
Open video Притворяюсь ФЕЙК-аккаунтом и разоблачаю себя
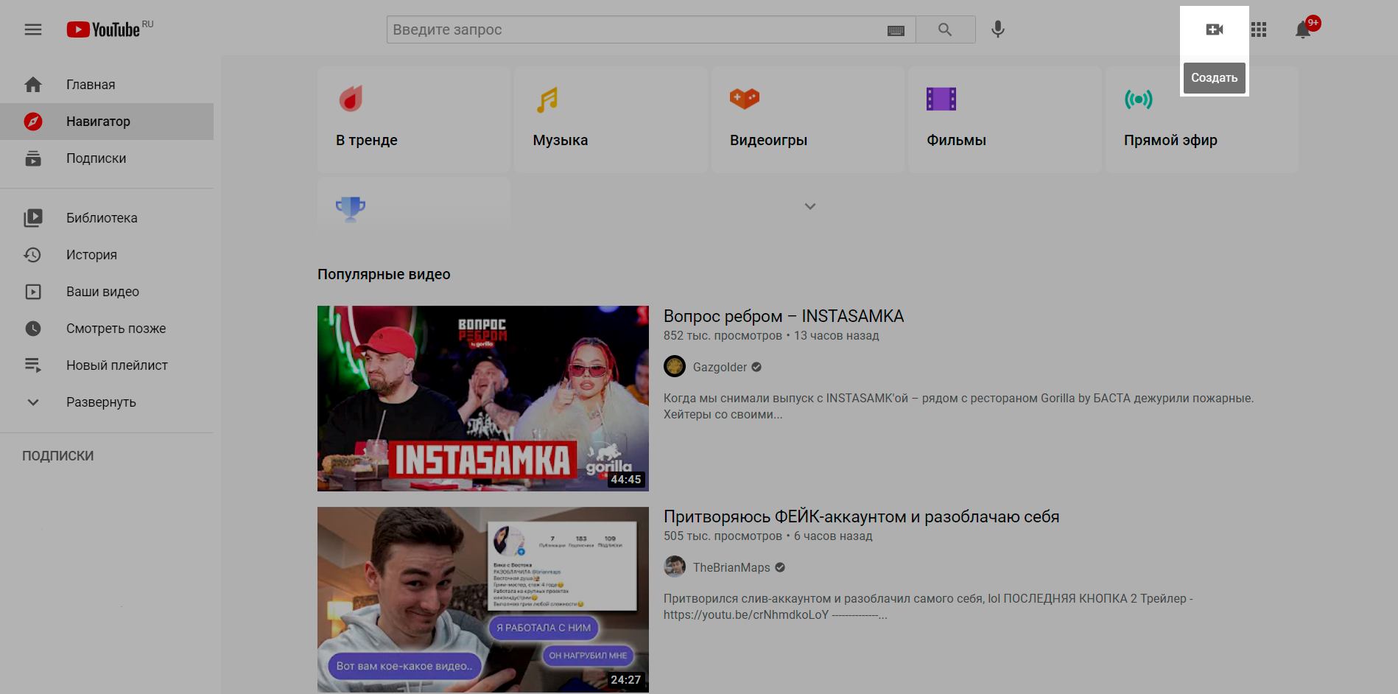[861, 516]
